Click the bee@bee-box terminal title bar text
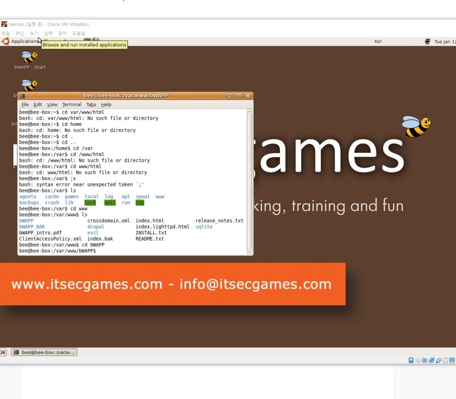Image resolution: width=456 pixels, height=399 pixels. tap(126, 96)
